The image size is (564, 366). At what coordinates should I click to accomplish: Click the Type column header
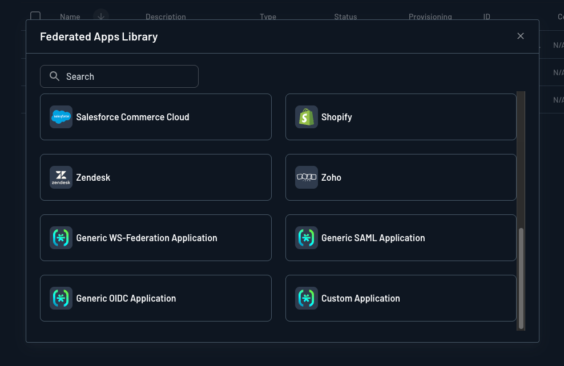[x=268, y=17]
